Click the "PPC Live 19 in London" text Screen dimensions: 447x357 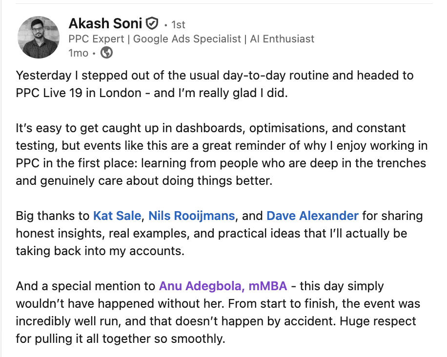pos(80,93)
